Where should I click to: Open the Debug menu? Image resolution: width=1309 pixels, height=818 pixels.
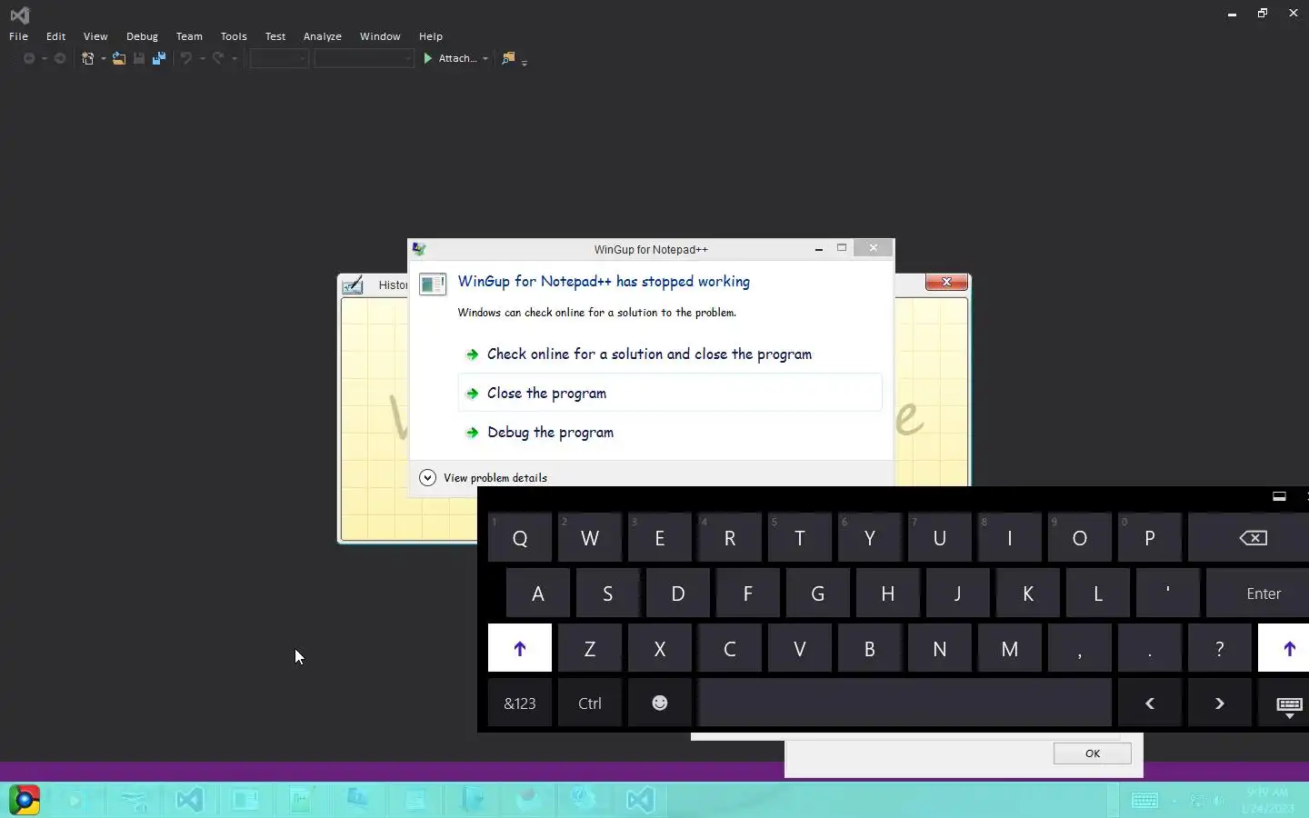(142, 36)
